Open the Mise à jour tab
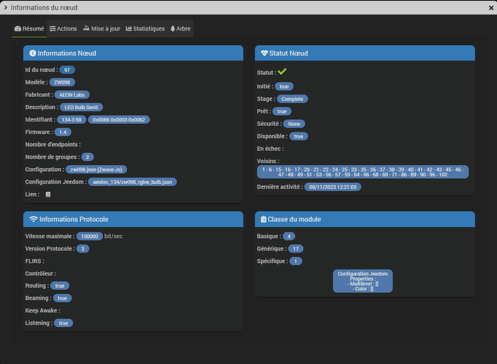This screenshot has width=497, height=364. pyautogui.click(x=101, y=28)
